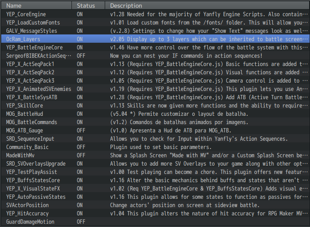Viewport: 310px width, 227px height.
Task: Click 'Apresenta a Hud de ATB' description
Action: click(170, 130)
